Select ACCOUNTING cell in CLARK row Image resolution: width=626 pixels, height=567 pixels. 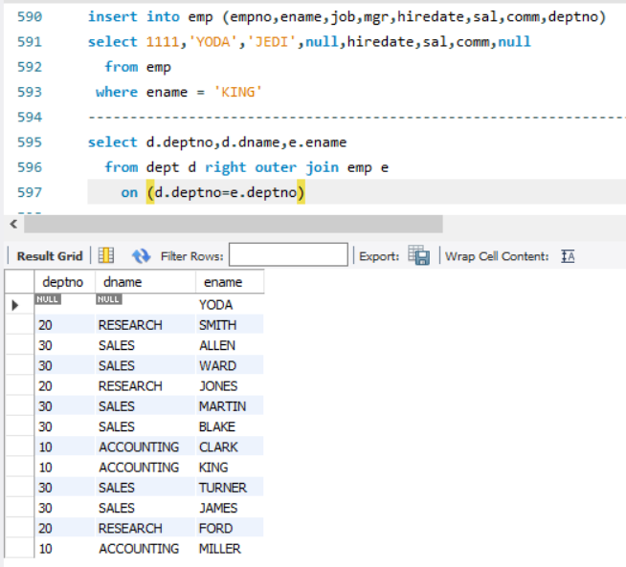[x=145, y=447]
